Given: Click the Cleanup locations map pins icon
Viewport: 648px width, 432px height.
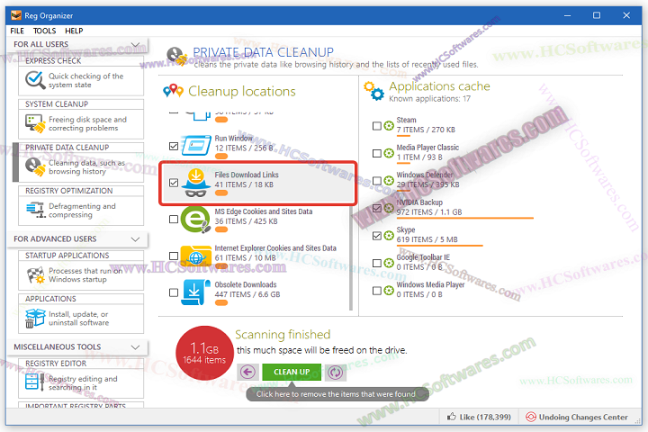Looking at the screenshot, I should [x=173, y=91].
